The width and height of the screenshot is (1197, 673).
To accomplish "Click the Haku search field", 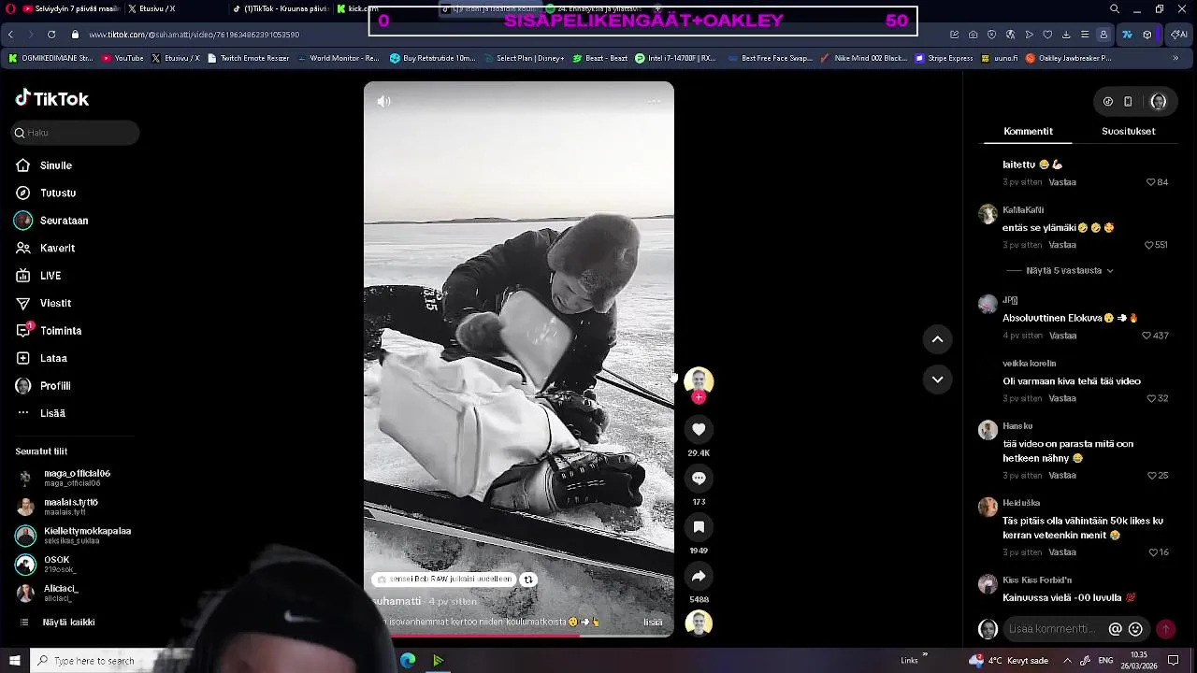I will pos(76,133).
